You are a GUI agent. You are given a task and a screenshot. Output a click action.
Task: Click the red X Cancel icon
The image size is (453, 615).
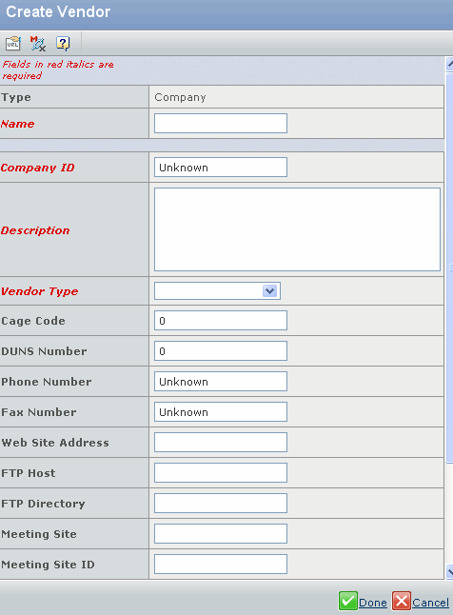(402, 602)
